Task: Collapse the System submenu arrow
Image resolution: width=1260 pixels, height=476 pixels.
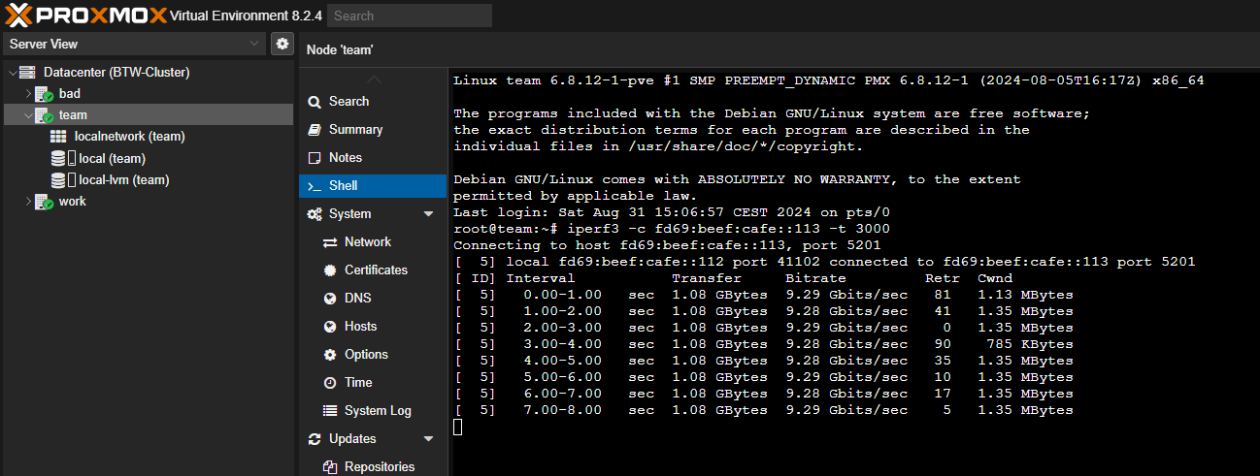Action: tap(428, 214)
